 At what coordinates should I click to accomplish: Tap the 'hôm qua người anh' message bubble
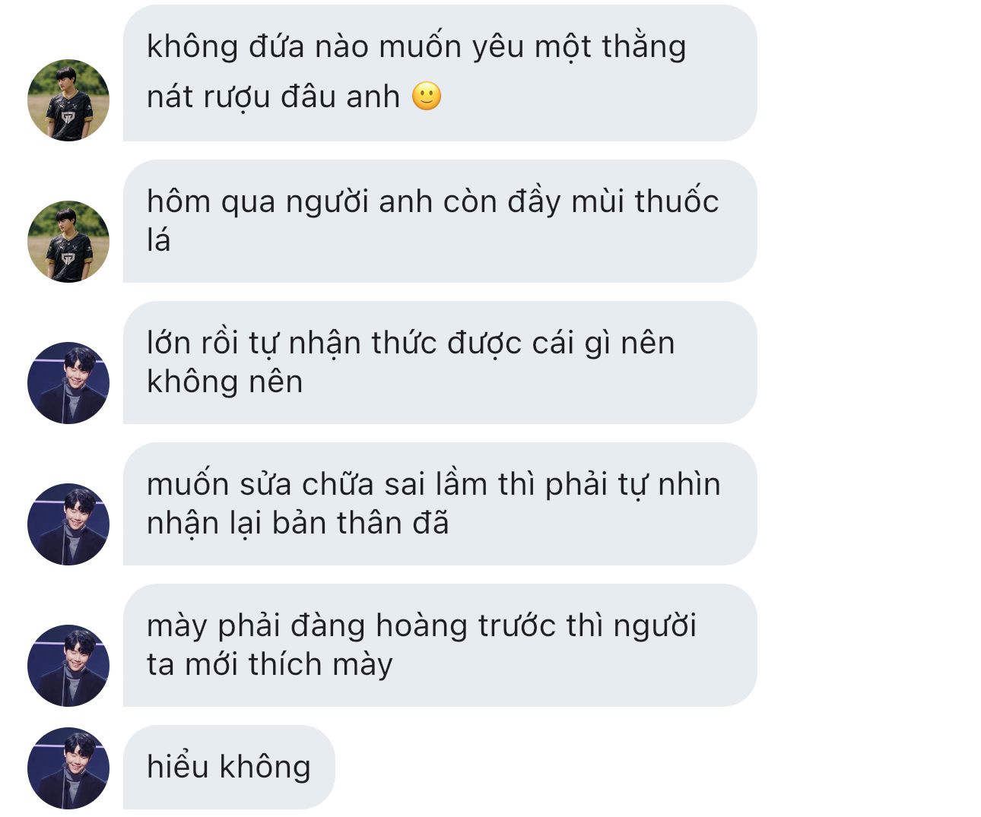[x=440, y=221]
